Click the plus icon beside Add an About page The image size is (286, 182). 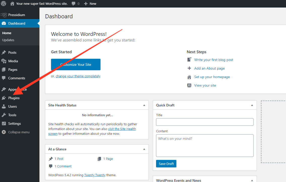189,68
